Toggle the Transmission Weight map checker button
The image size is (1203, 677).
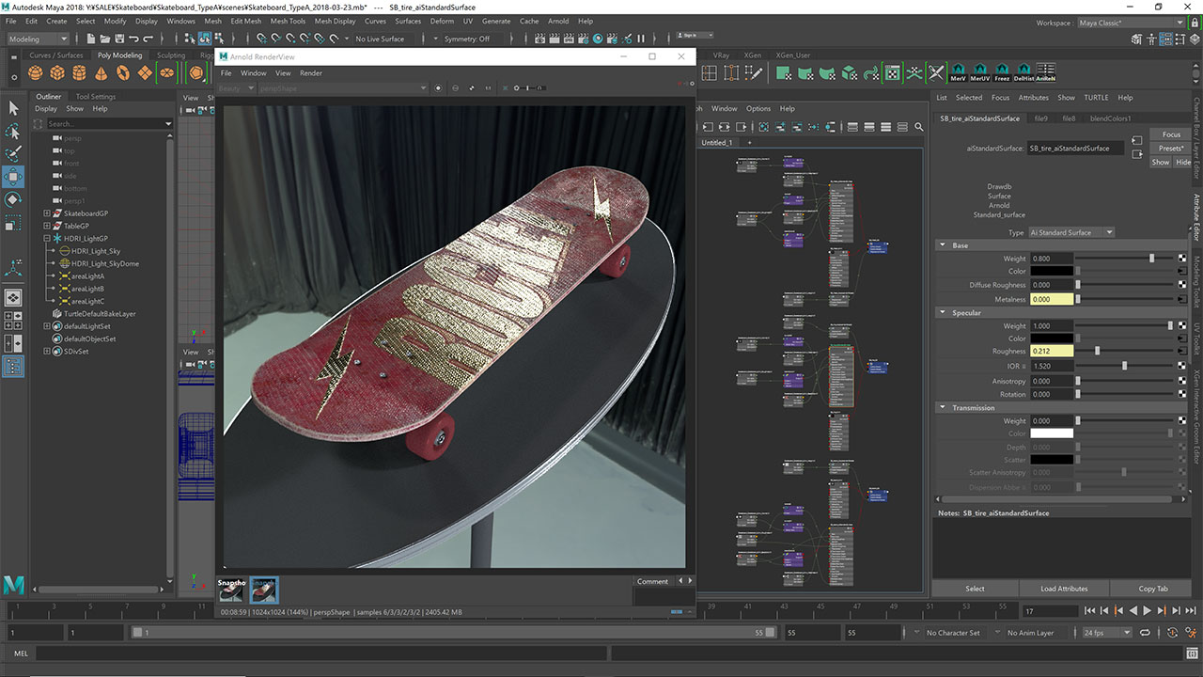click(1182, 421)
